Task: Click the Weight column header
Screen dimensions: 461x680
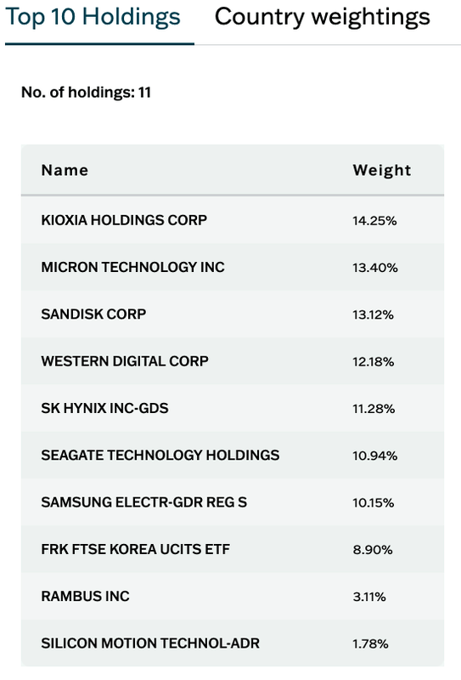Action: [382, 171]
